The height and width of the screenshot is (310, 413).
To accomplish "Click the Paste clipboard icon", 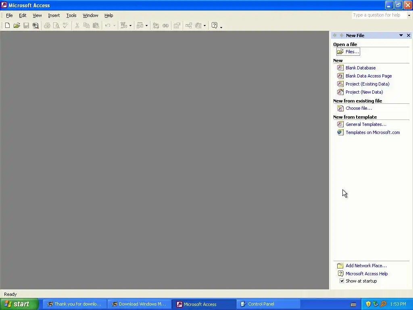I will (x=96, y=25).
